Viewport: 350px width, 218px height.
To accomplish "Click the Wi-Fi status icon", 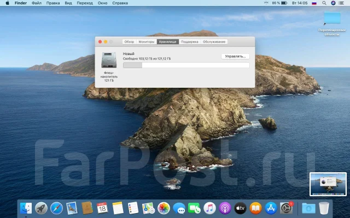I will (266, 3).
